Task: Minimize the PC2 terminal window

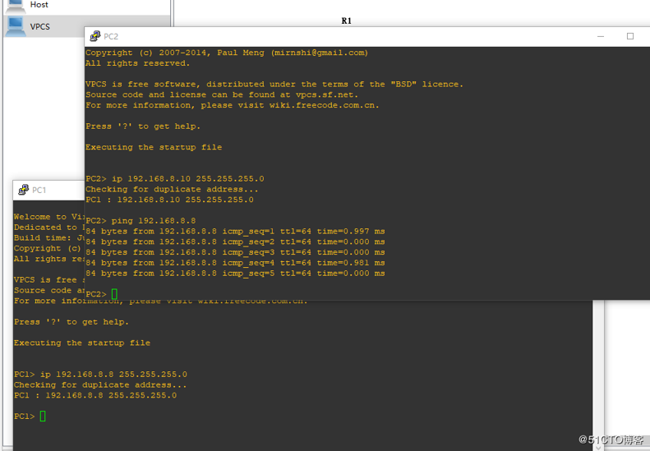Action: point(600,36)
